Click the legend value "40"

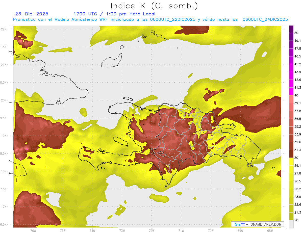tap(297, 95)
